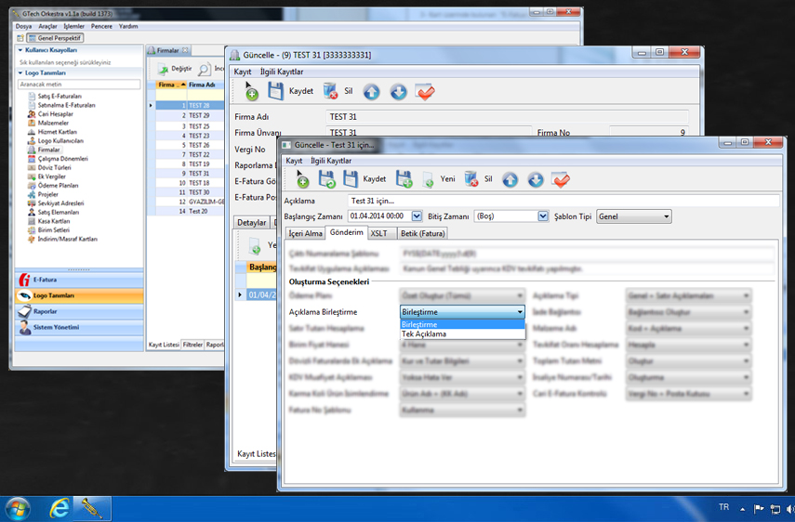Switch to Betik (Fatura) tab

422,233
